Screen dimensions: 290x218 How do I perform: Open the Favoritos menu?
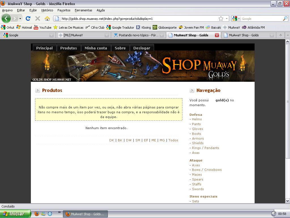pos(64,10)
